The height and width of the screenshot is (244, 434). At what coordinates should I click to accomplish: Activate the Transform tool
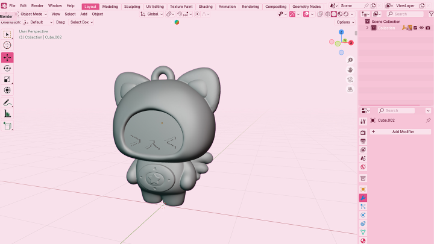7,90
